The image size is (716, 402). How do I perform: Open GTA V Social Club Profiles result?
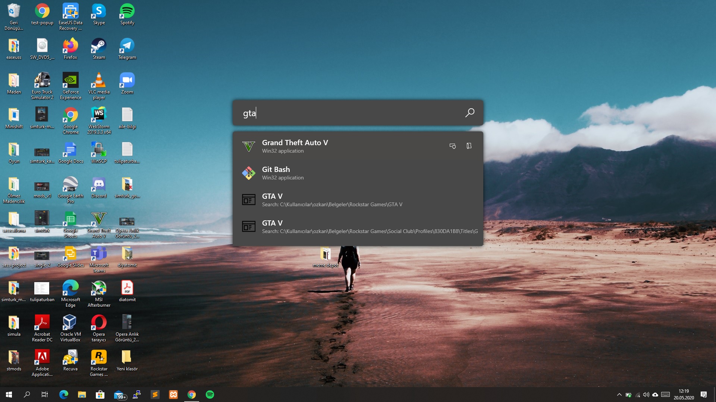coord(358,227)
